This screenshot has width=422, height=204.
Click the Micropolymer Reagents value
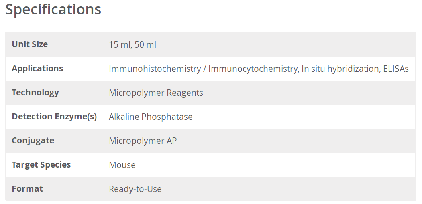tap(156, 93)
